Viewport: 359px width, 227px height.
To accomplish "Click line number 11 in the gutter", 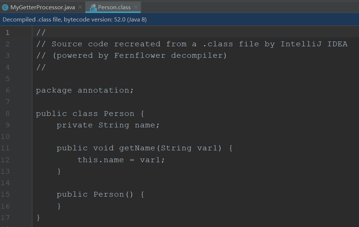I will point(5,148).
